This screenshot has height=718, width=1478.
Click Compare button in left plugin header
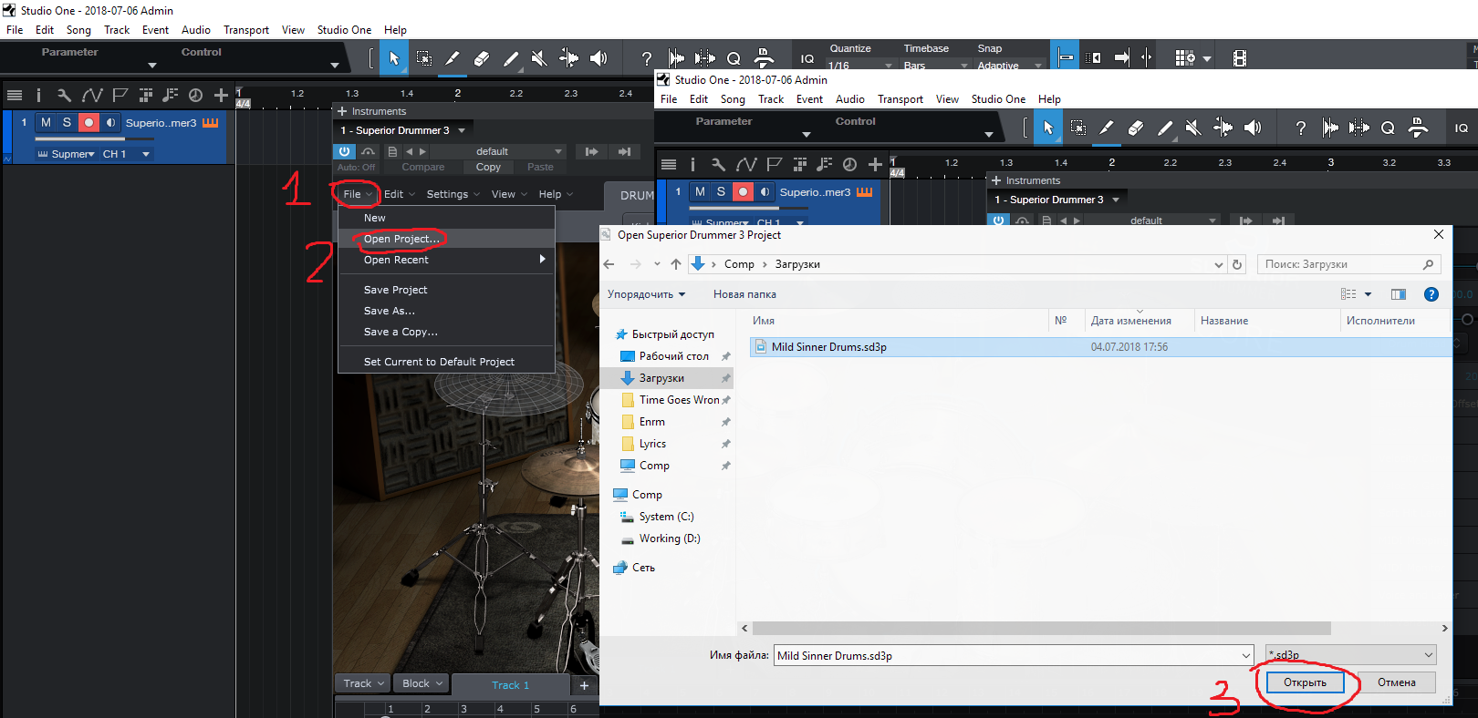click(423, 167)
